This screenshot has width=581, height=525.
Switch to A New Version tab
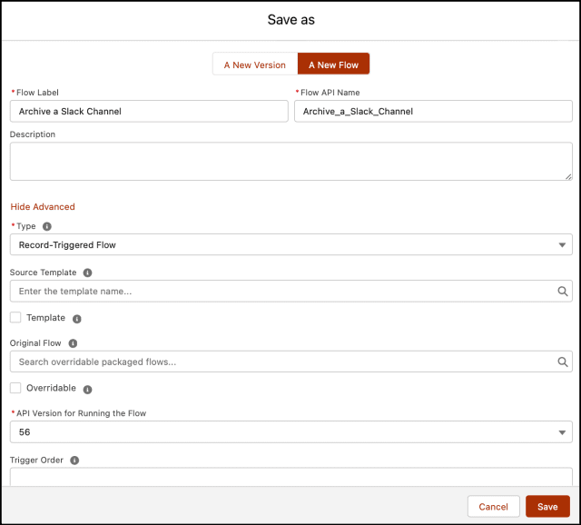point(254,64)
